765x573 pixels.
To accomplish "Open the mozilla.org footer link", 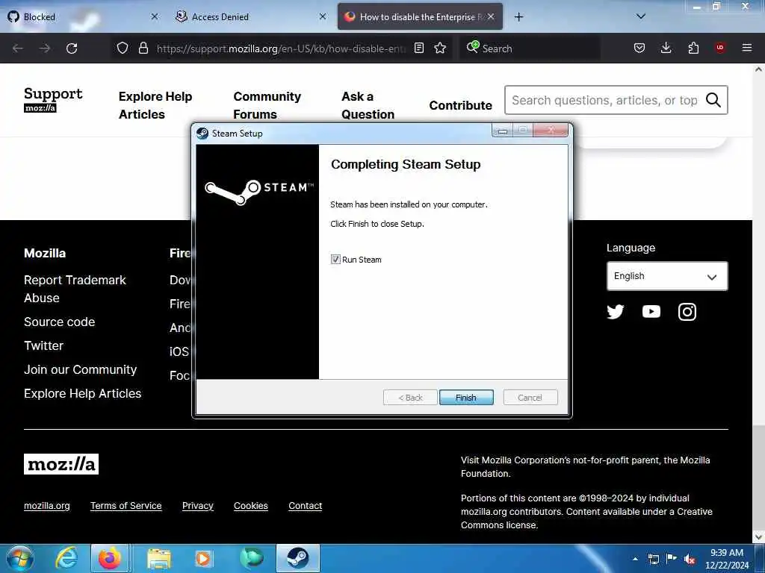I will (47, 506).
